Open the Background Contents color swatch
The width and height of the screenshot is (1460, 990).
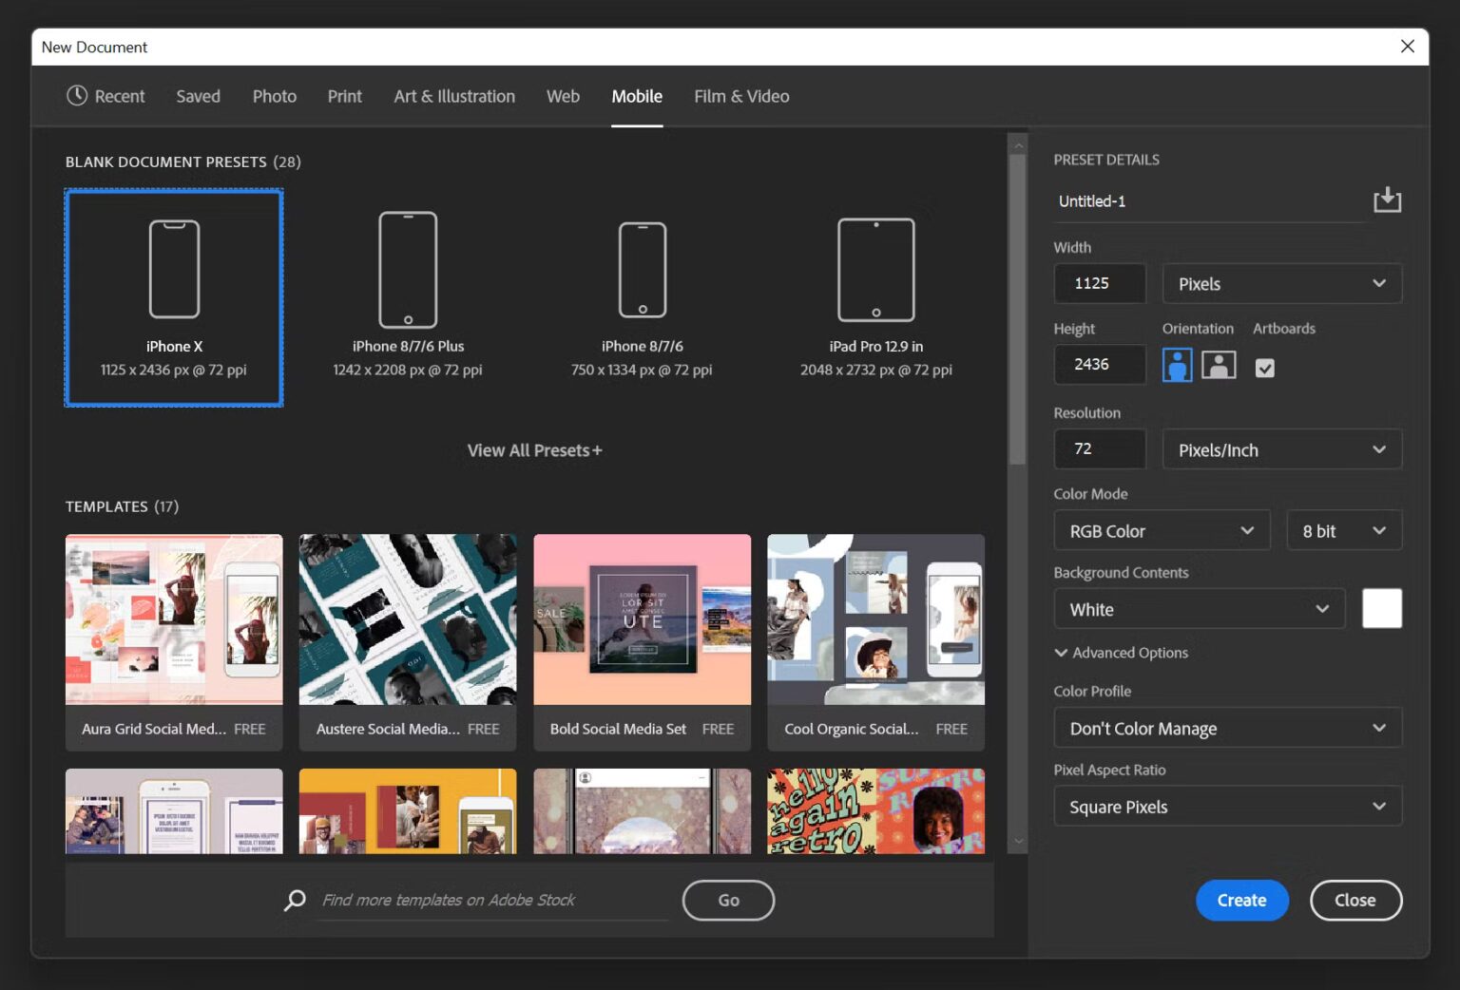pyautogui.click(x=1382, y=608)
